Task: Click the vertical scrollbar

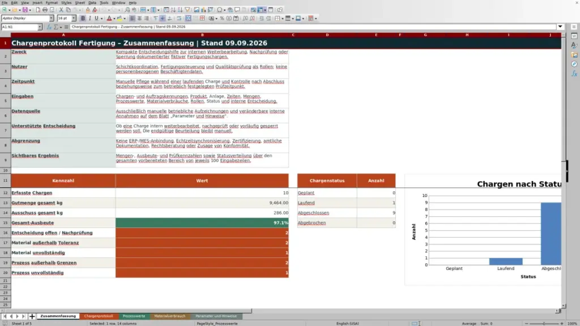Action: coord(564,170)
